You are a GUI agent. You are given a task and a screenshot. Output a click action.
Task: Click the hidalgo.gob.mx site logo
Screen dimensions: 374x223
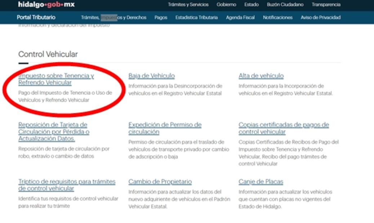(x=46, y=5)
